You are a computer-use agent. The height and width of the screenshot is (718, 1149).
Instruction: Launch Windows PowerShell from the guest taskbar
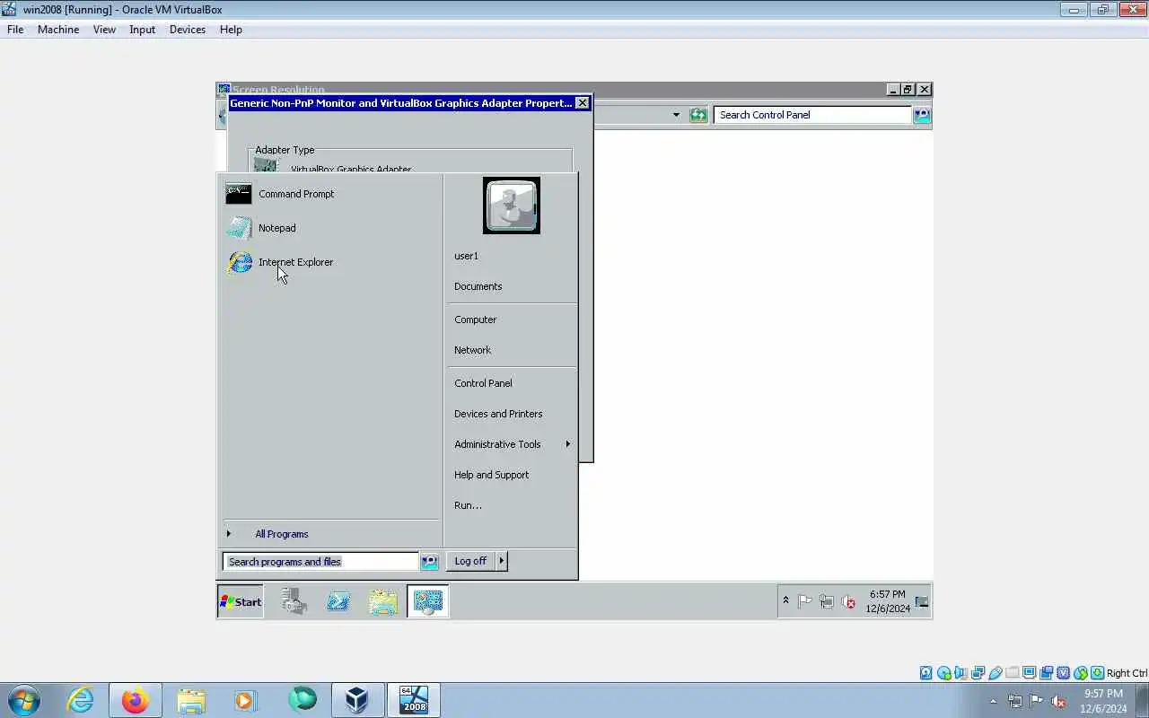coord(338,601)
